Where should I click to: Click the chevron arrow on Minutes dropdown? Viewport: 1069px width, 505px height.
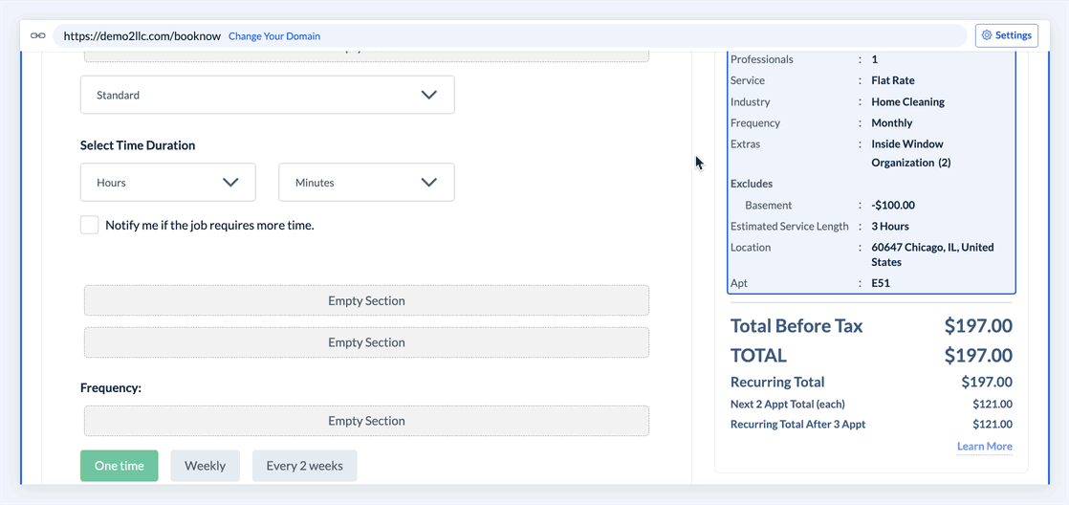[x=429, y=183]
